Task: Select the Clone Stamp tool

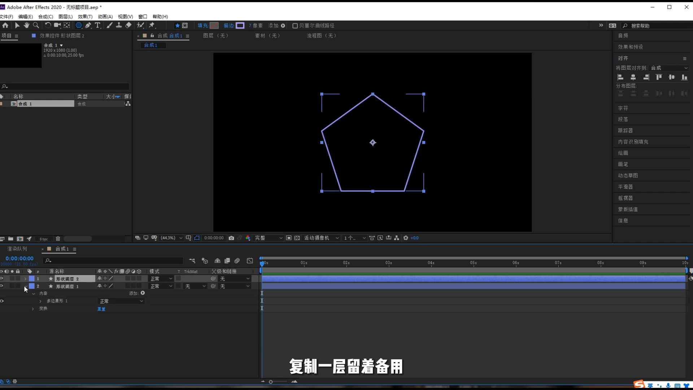Action: click(x=119, y=25)
